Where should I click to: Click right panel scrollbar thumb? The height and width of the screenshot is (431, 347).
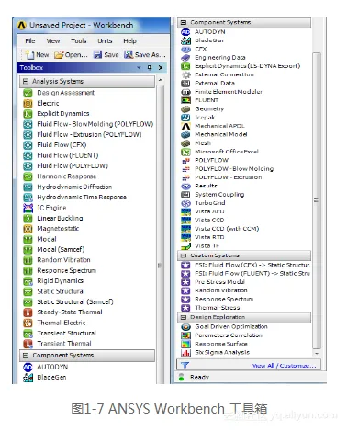pyautogui.click(x=317, y=200)
